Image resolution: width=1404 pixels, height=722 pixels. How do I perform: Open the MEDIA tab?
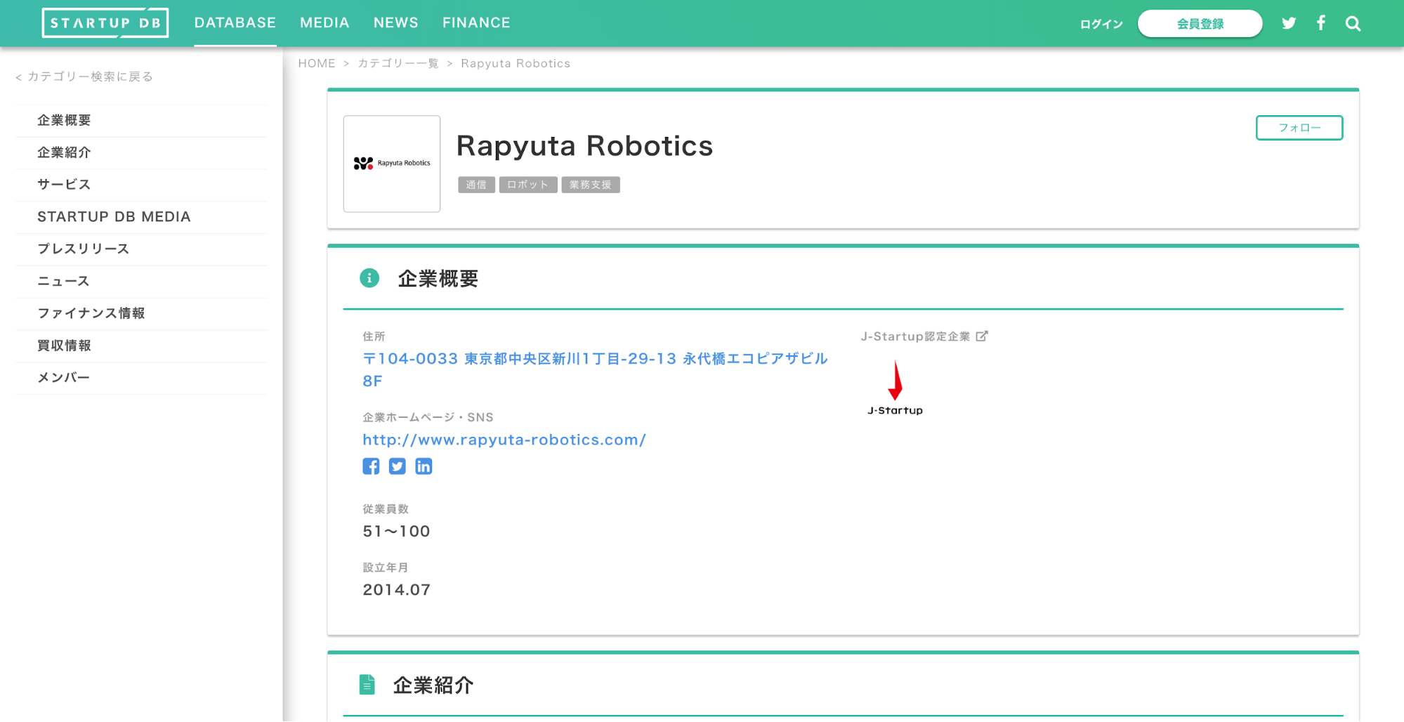coord(324,23)
